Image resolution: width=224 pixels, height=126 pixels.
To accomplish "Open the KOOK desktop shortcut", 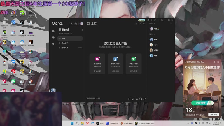I will pos(22,13).
